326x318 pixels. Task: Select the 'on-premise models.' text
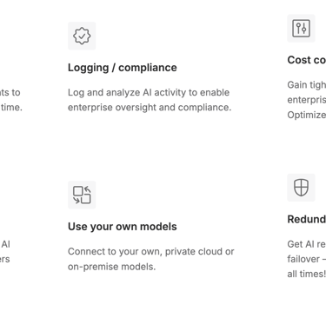tap(111, 267)
